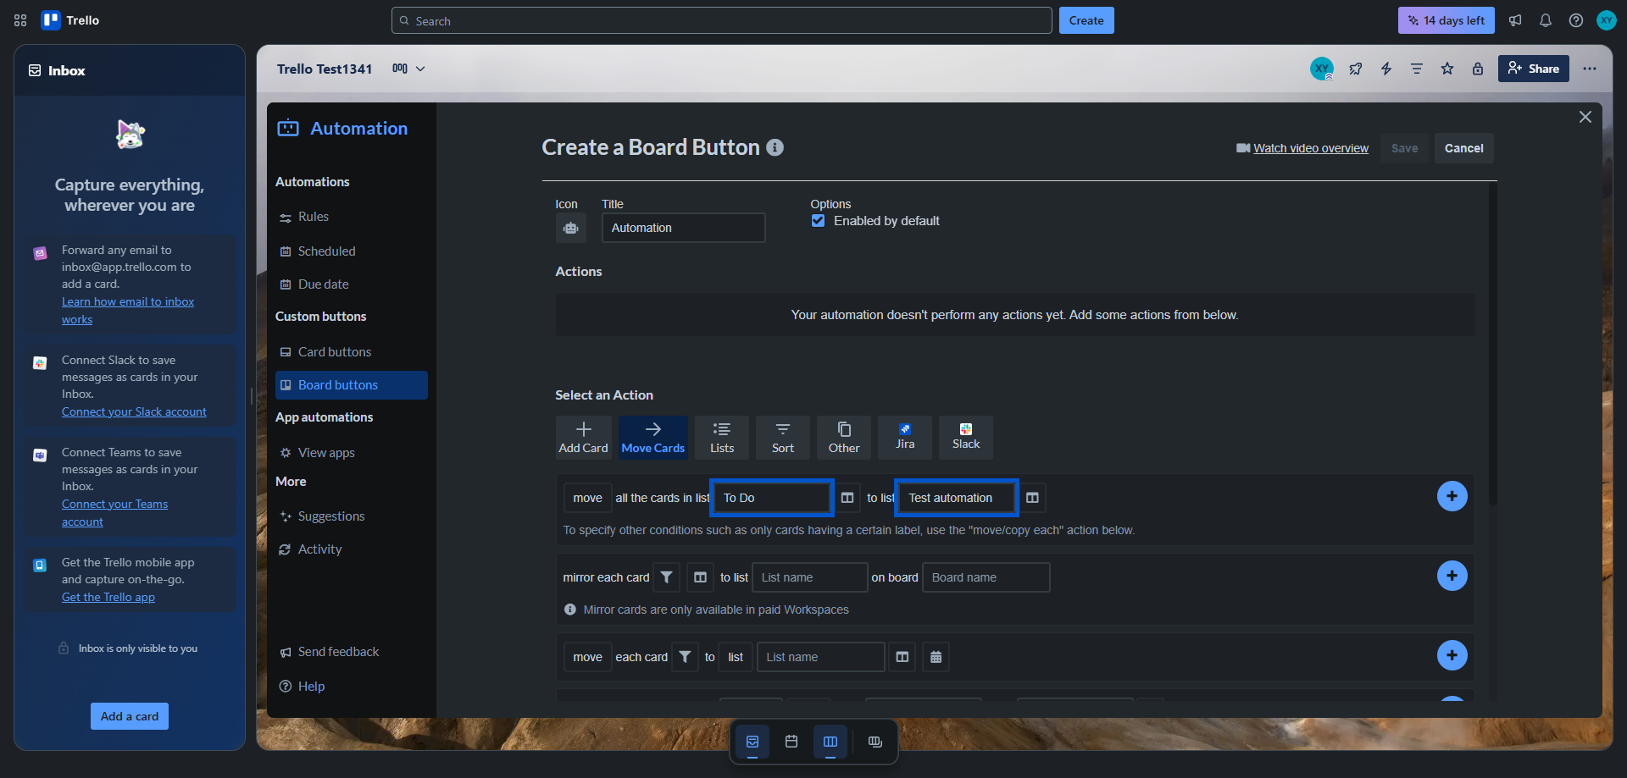Open the XY account avatar in top bar
Image resolution: width=1627 pixels, height=778 pixels.
pos(1607,20)
